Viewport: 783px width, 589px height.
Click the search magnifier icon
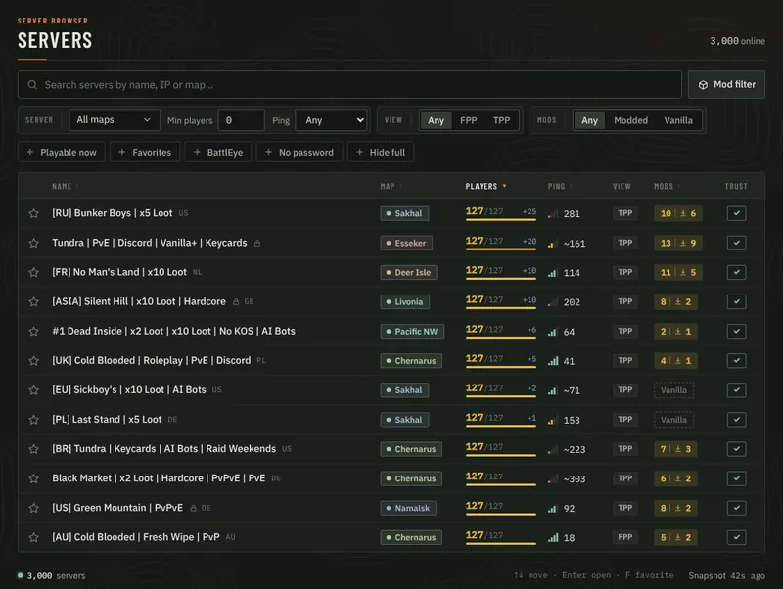pos(32,85)
